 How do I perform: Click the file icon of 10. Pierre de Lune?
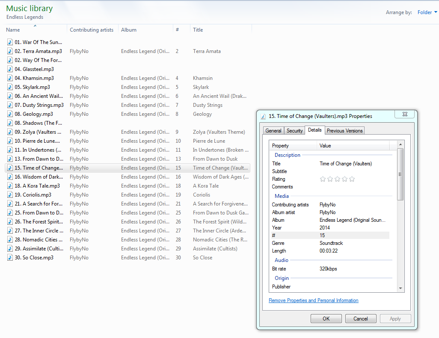pos(10,141)
